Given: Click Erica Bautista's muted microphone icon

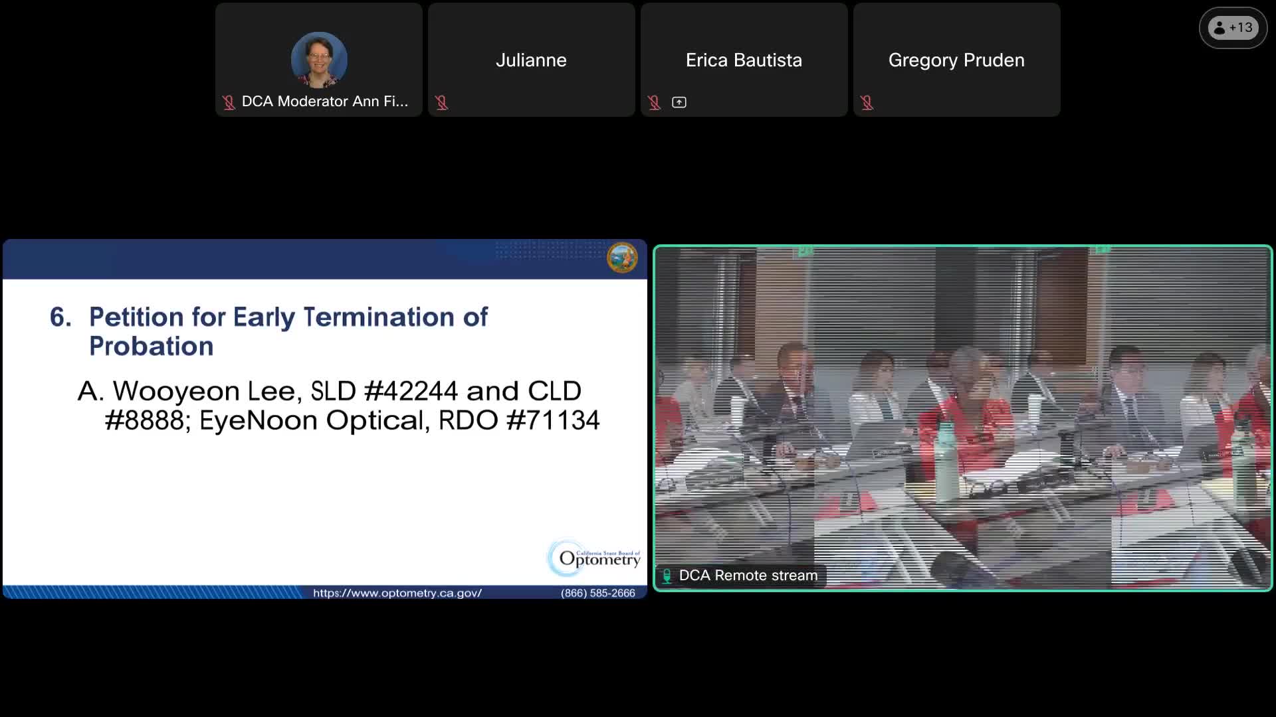Looking at the screenshot, I should coord(654,102).
